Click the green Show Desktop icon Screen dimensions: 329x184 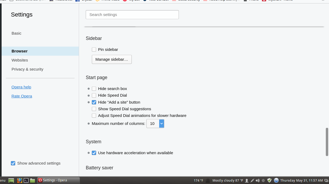click(x=11, y=181)
